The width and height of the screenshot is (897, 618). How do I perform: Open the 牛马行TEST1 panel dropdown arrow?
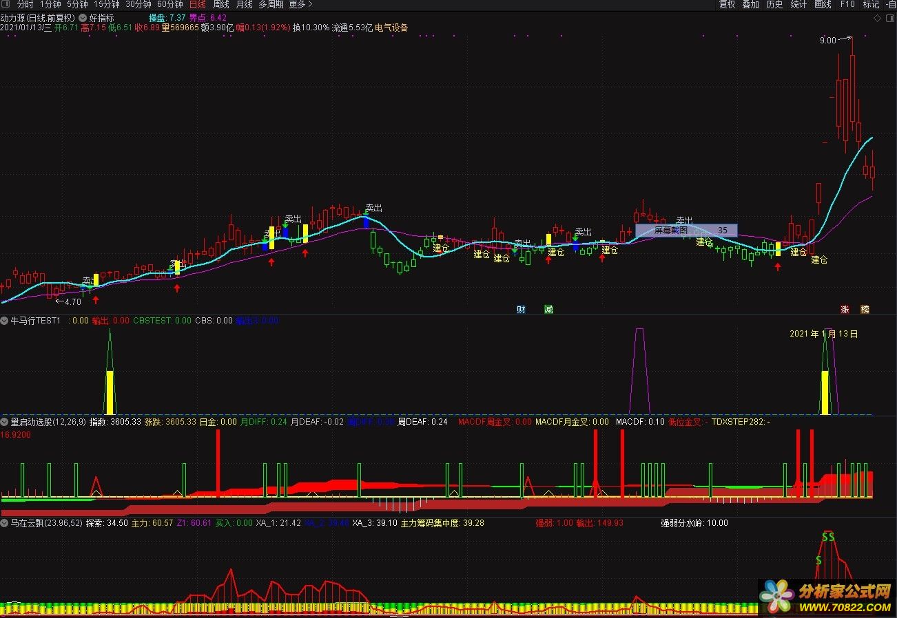point(5,321)
